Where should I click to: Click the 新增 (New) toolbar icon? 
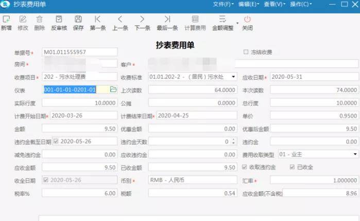6,19
